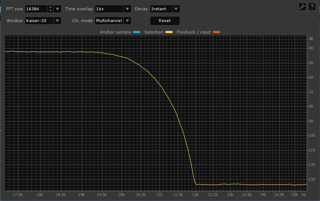320x201 pixels.
Task: Open the Ch. mode dropdown arrow
Action: pyautogui.click(x=127, y=21)
